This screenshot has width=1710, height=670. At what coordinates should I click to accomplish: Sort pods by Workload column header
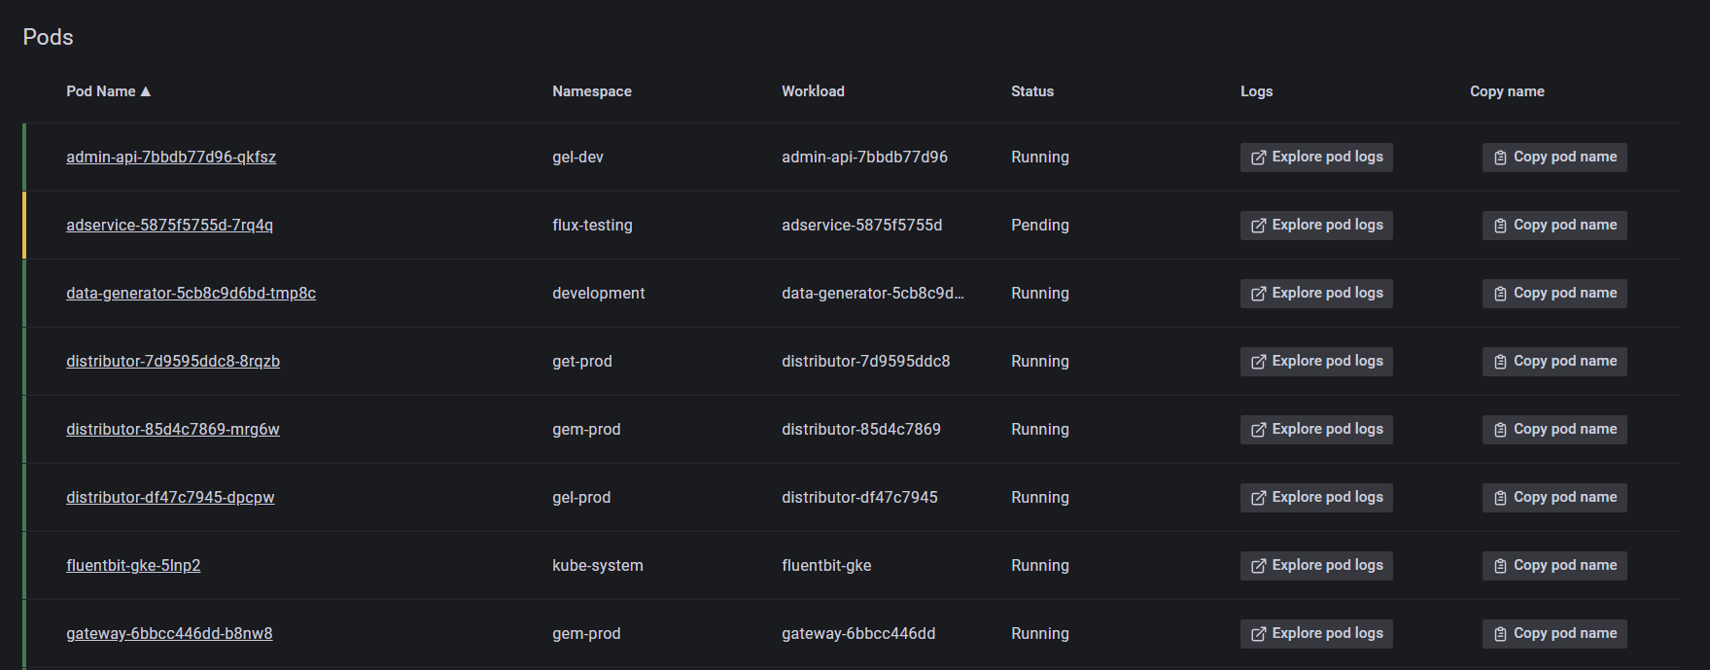click(813, 91)
